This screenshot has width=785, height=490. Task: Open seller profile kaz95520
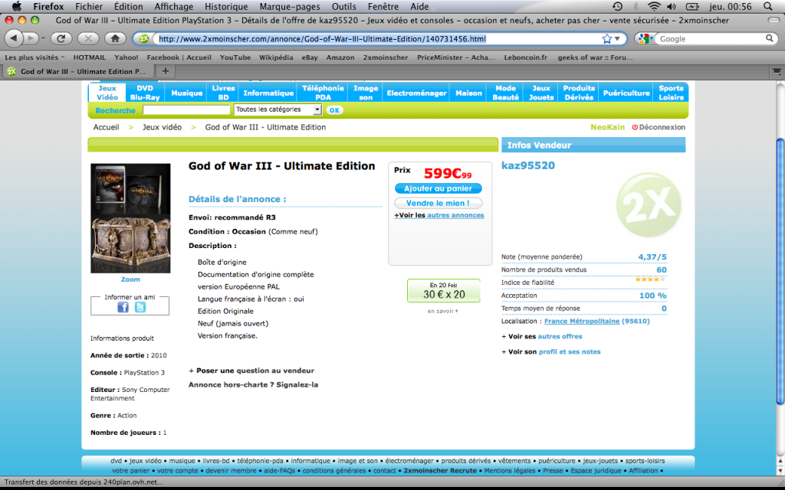(528, 165)
